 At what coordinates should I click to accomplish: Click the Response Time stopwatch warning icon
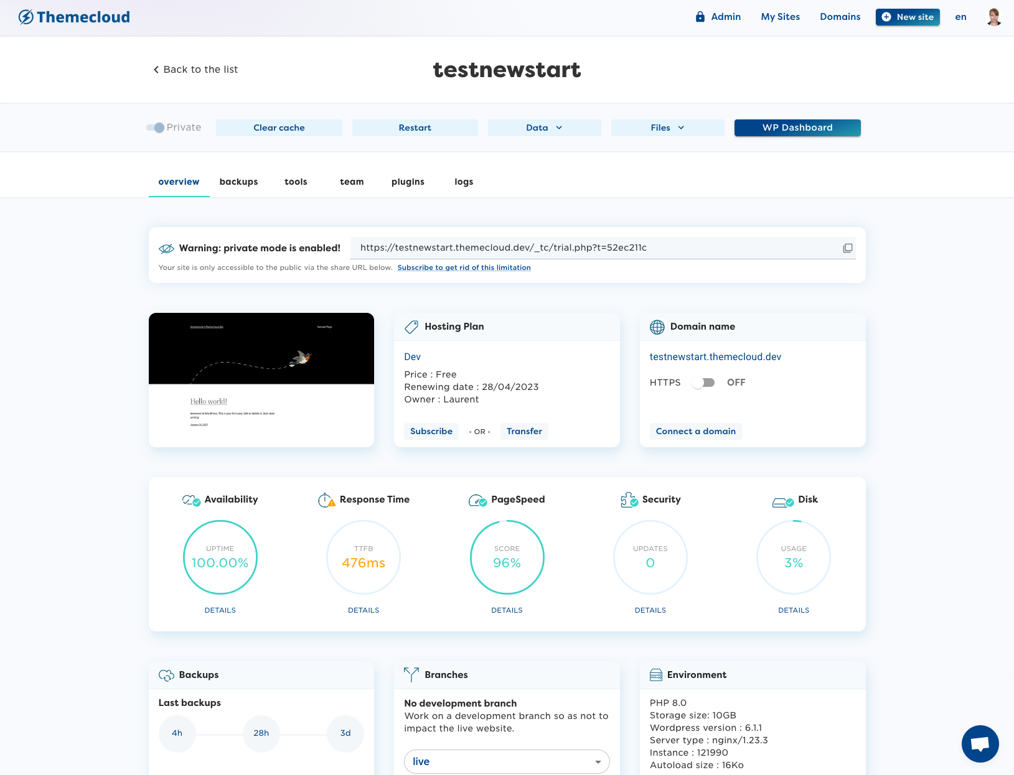click(x=327, y=500)
